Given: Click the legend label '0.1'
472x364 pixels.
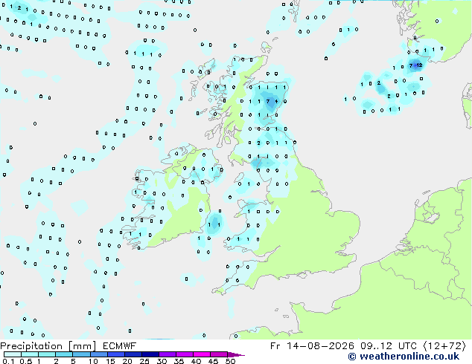Looking at the screenshot, I should click(9, 361).
